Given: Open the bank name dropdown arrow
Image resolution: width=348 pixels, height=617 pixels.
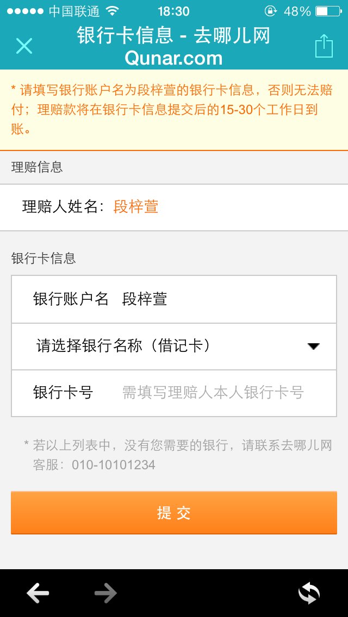Looking at the screenshot, I should click(x=313, y=346).
